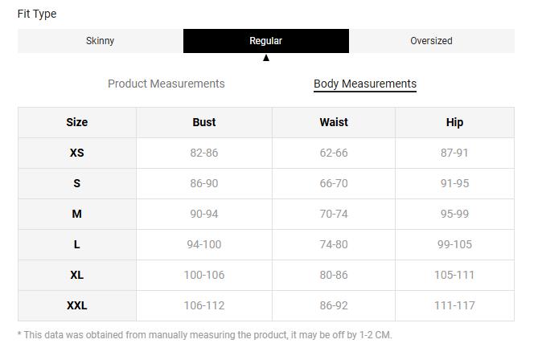Screen dimensions: 538x364
Task: Select the Oversized fit type
Action: pos(431,41)
